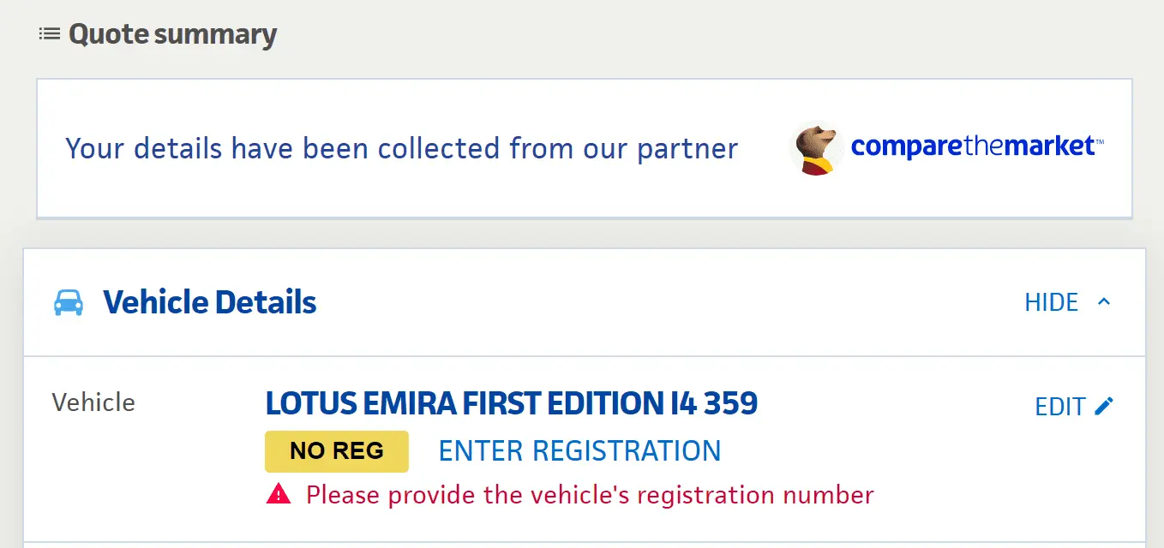The height and width of the screenshot is (548, 1164).
Task: Click the Quote summary heading text
Action: [172, 34]
